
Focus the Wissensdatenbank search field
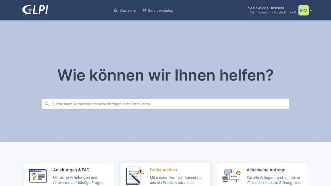[x=165, y=104]
